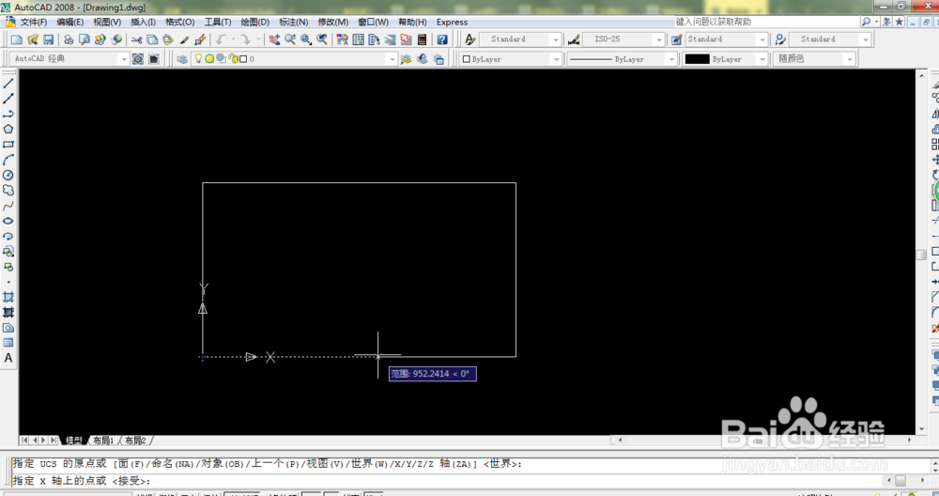
Task: Select the Rectangle draw tool
Action: click(x=8, y=145)
